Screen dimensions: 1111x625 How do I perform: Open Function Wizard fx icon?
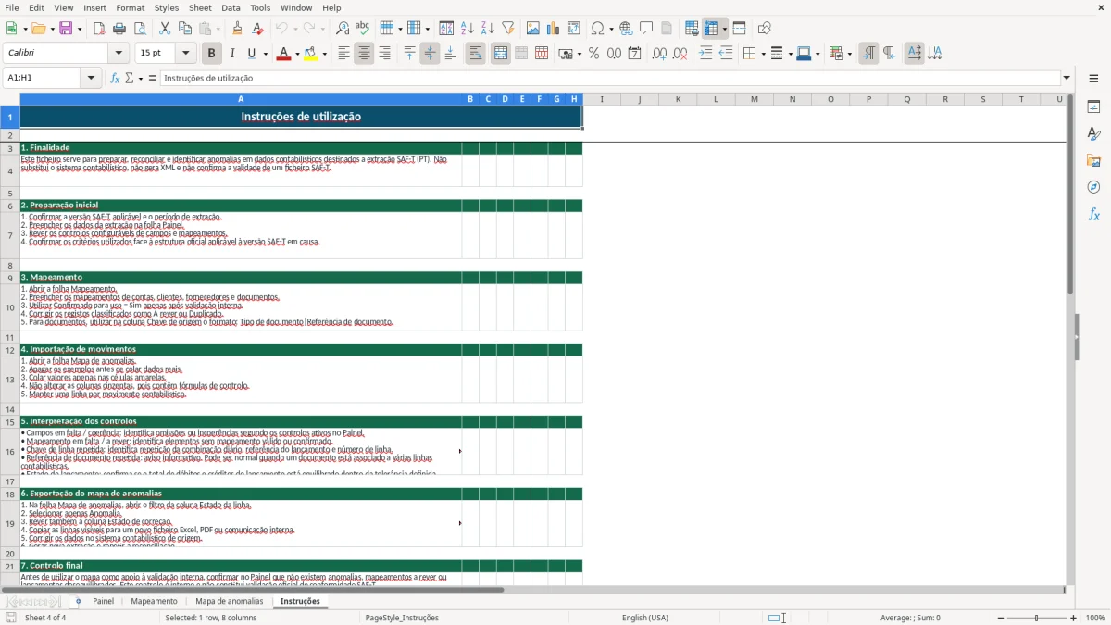[x=115, y=78]
